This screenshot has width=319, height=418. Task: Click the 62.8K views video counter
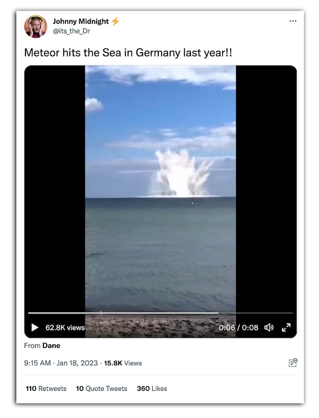click(x=65, y=327)
